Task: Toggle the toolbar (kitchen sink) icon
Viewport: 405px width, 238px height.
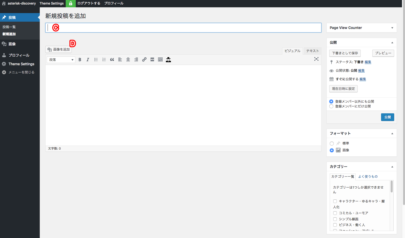Action: 160,60
